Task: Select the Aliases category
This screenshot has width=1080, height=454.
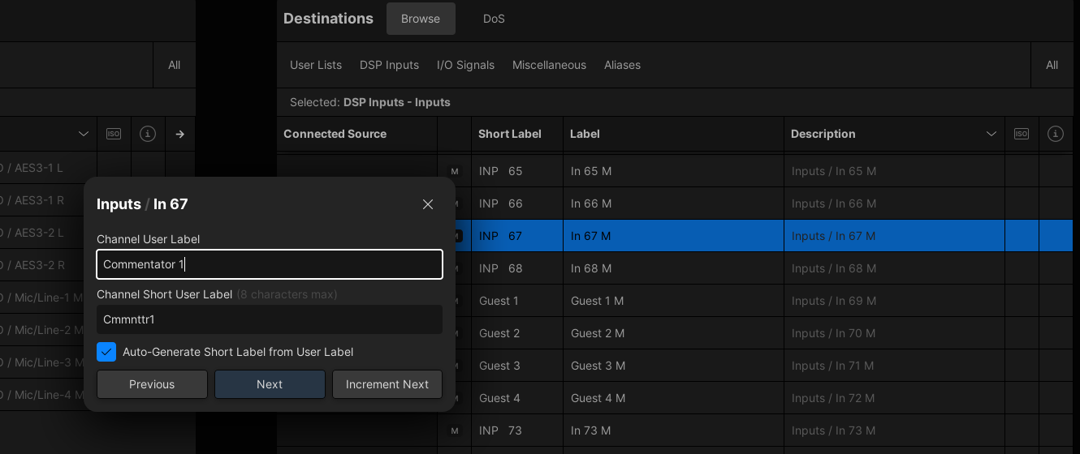Action: pos(622,65)
